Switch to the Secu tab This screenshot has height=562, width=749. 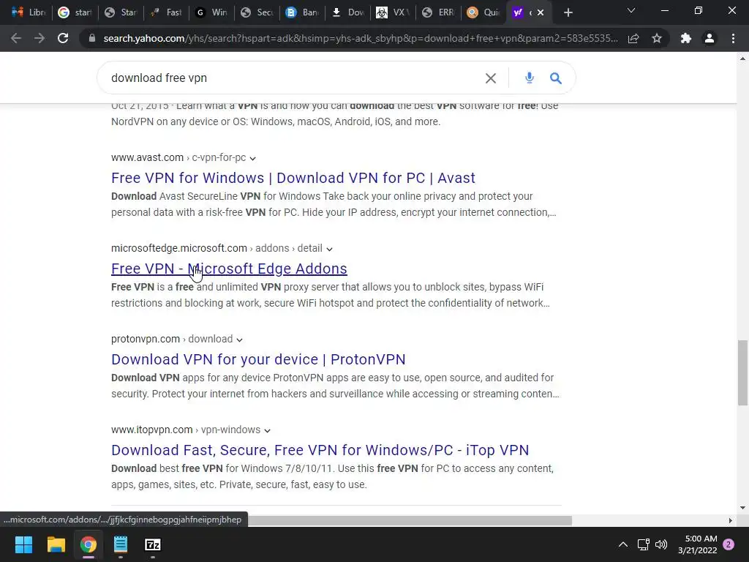point(257,12)
